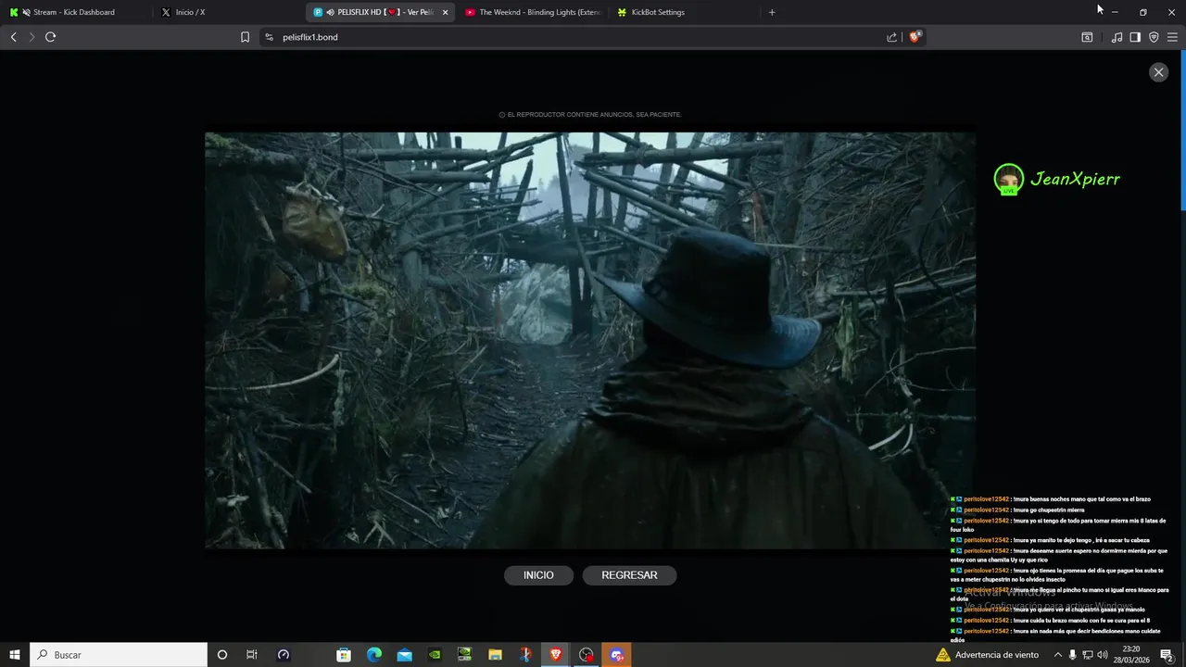
Task: Click the microphone tray icon
Action: tap(1073, 655)
